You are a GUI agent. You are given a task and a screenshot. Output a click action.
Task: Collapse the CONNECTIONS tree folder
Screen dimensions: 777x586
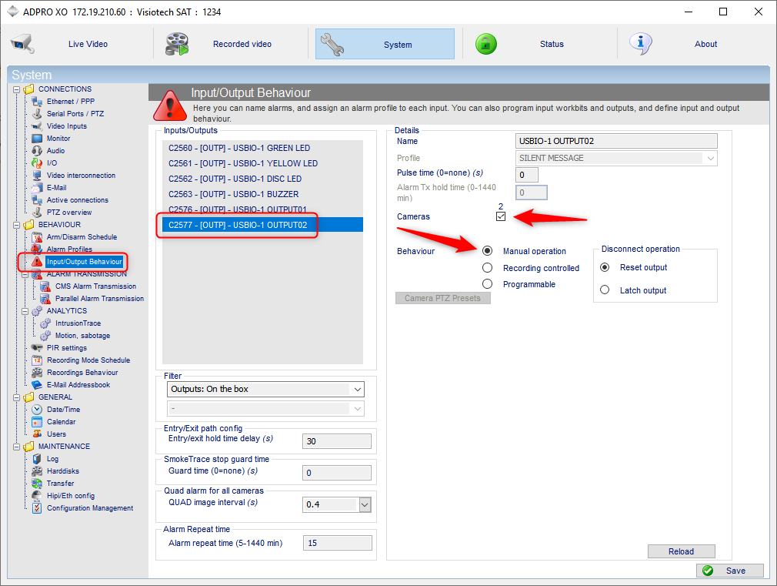(16, 89)
